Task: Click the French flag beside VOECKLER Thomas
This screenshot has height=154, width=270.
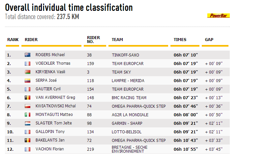Action: coord(28,63)
